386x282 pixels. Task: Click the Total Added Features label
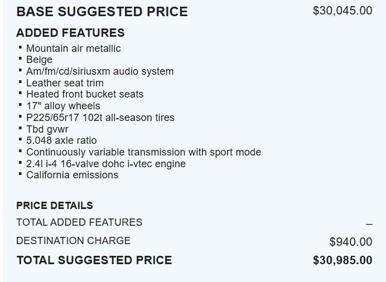tap(79, 222)
